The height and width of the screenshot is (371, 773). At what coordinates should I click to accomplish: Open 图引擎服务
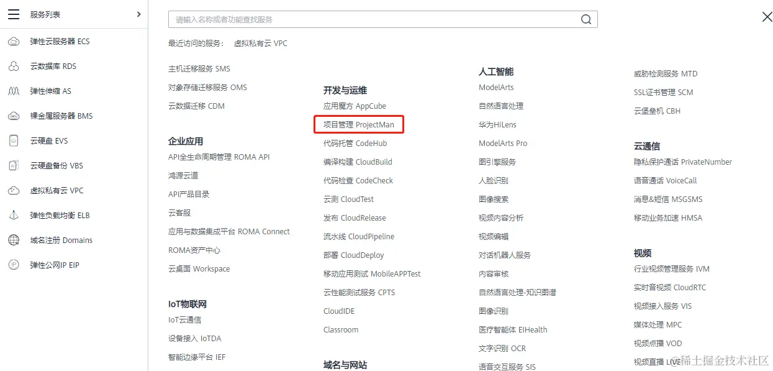497,162
